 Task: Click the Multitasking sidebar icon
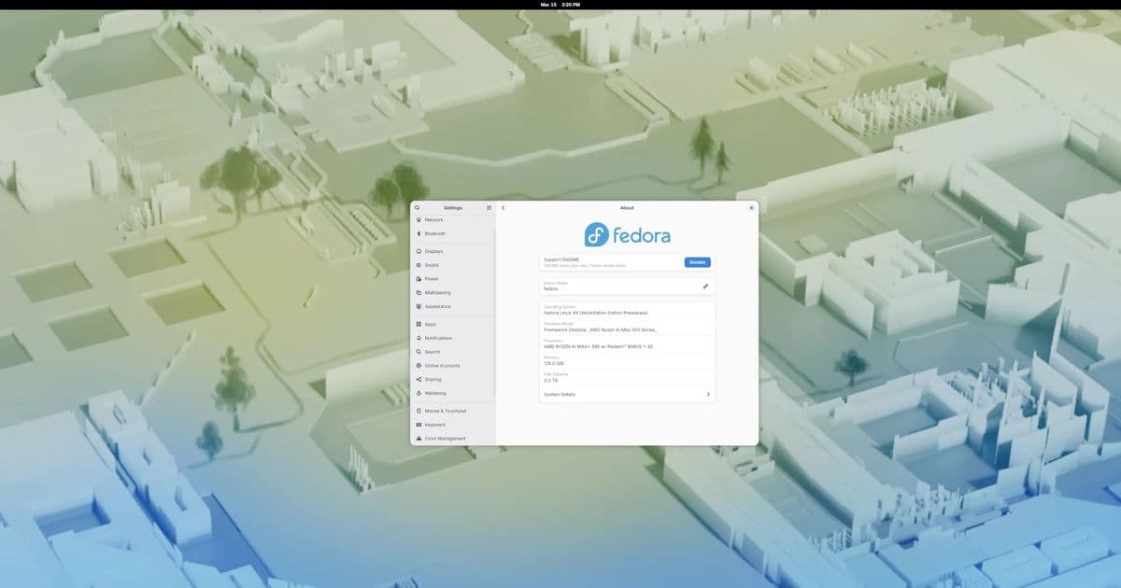point(417,292)
